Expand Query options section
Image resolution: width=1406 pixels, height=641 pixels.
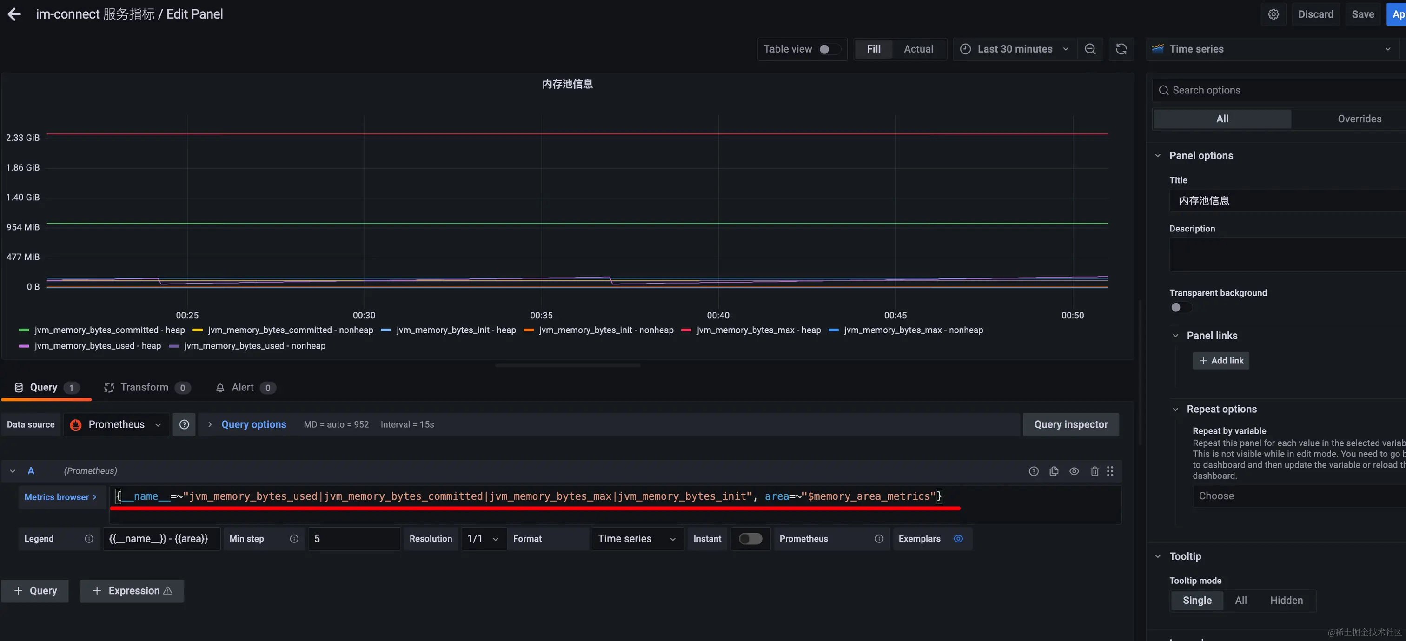253,424
